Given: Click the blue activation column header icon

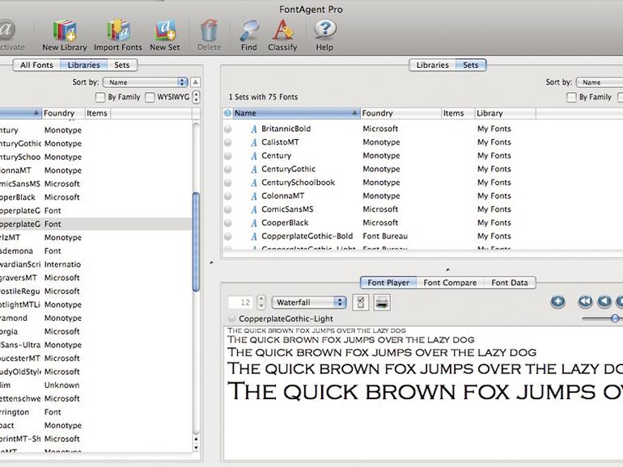Looking at the screenshot, I should [x=227, y=113].
